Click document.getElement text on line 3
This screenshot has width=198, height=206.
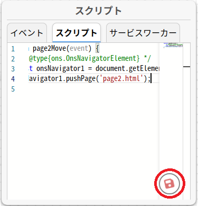[x=127, y=68]
